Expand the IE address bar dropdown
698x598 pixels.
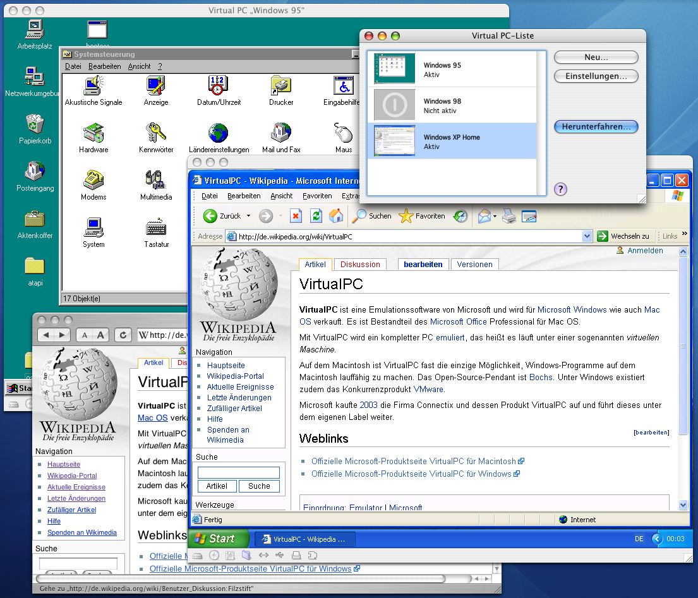(587, 236)
